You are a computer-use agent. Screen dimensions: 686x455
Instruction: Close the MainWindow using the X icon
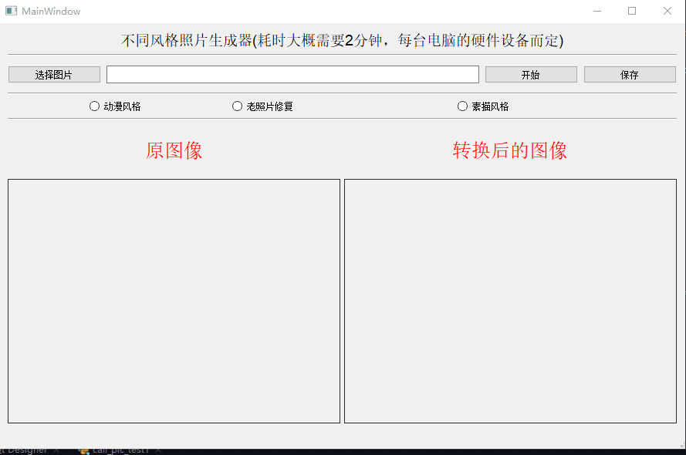click(667, 11)
